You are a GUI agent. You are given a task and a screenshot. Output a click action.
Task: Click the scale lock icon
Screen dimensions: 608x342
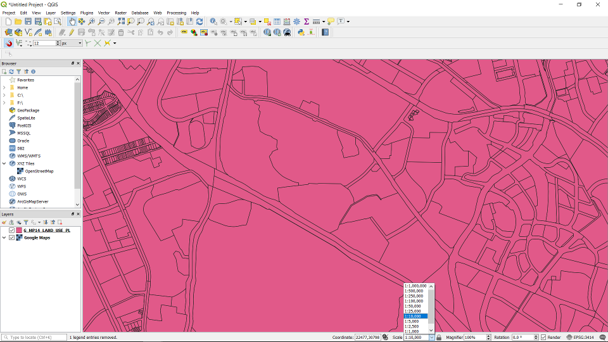click(x=440, y=338)
